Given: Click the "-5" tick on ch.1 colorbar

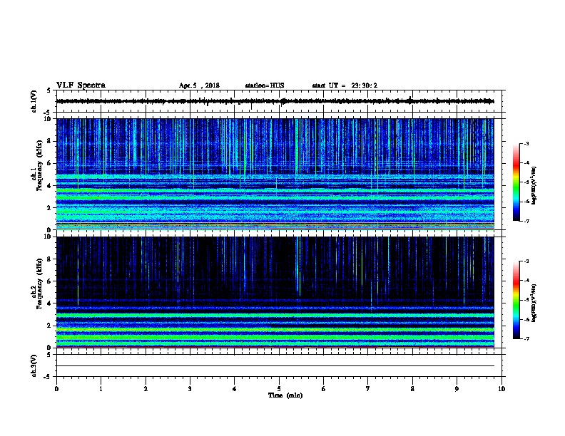Looking at the screenshot, I should (x=526, y=182).
